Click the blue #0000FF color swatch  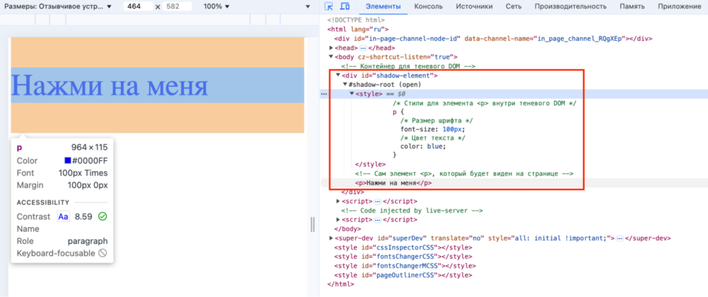click(68, 161)
